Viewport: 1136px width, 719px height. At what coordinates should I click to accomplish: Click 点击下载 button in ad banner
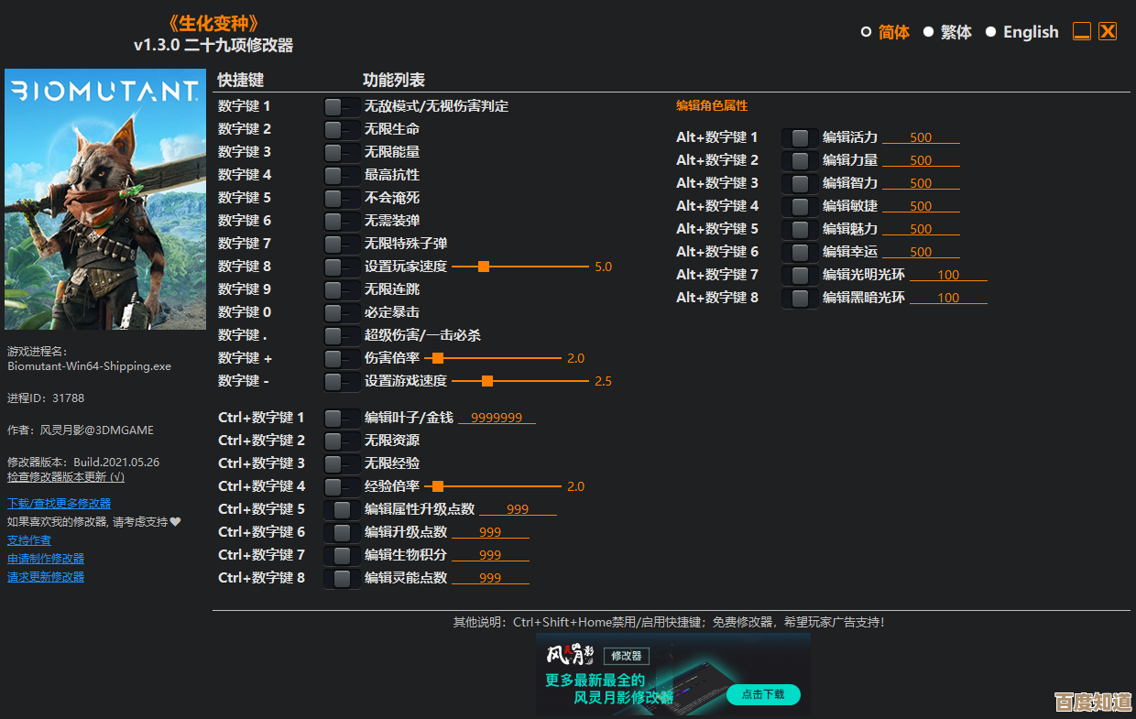pos(762,694)
